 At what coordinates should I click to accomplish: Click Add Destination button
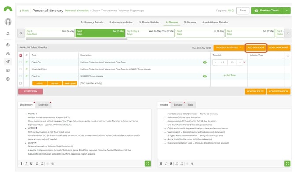tap(278, 92)
